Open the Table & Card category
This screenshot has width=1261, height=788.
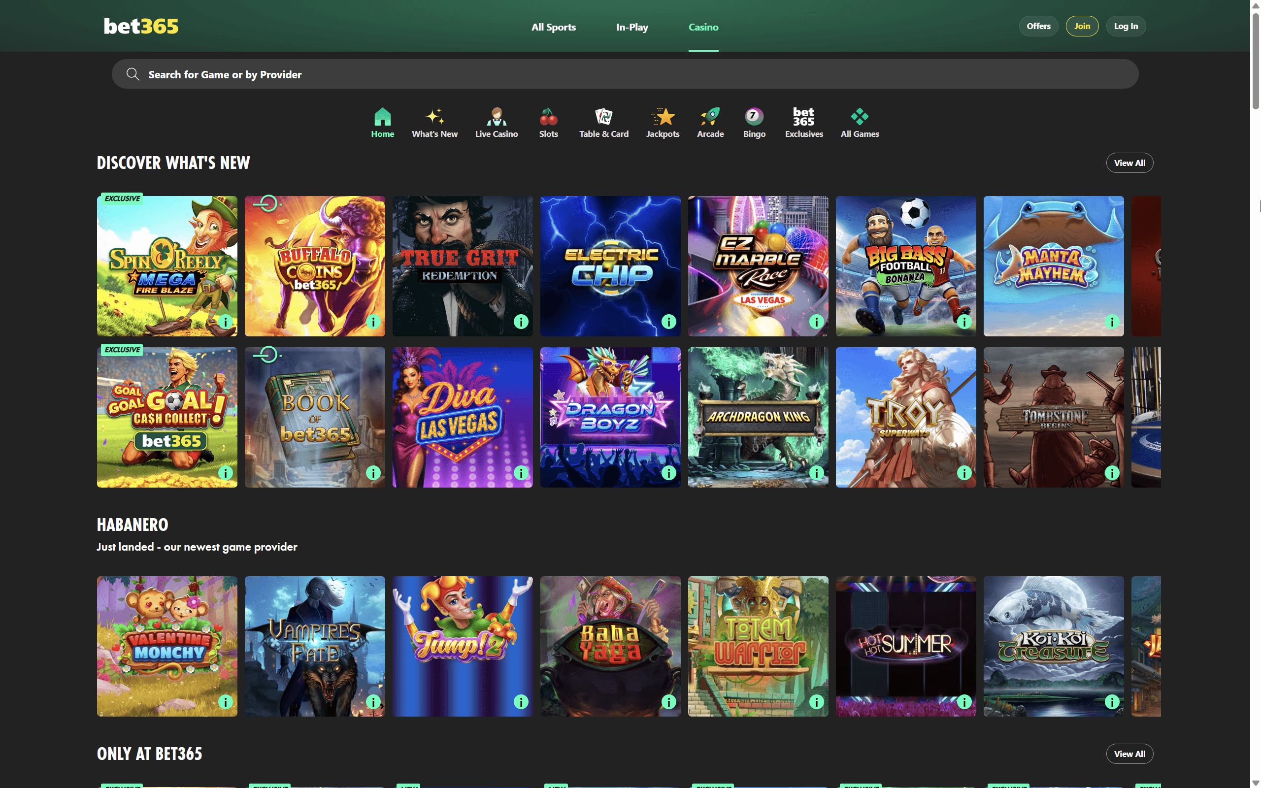coord(603,123)
